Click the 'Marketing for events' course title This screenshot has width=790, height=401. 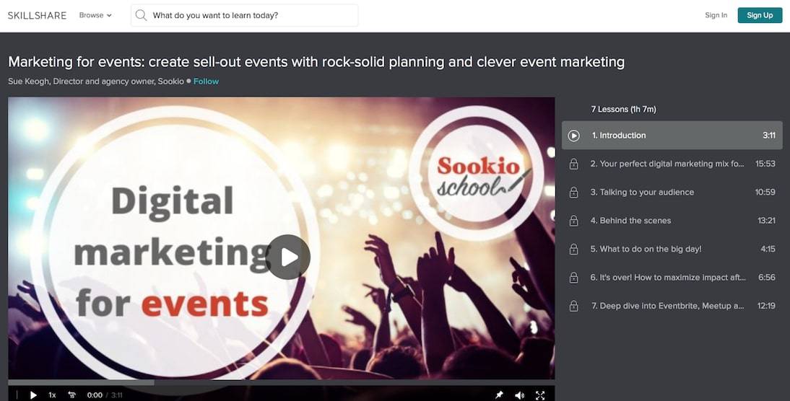coord(316,62)
